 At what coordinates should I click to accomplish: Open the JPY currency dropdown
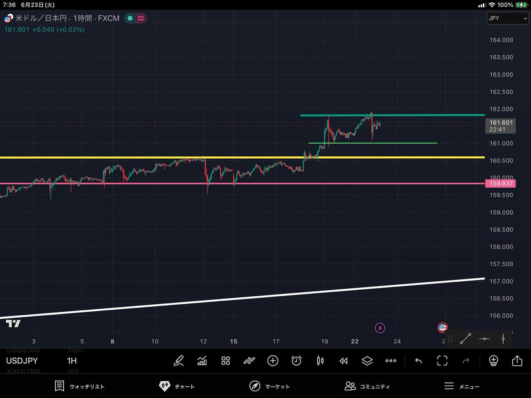tap(507, 18)
